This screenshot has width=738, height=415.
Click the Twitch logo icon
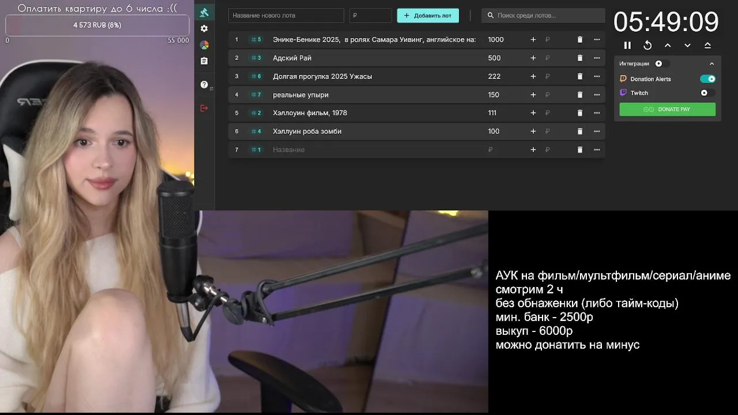(x=623, y=93)
